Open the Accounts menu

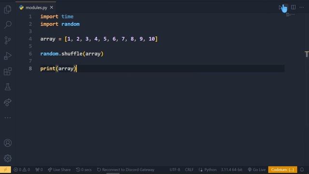[8, 143]
